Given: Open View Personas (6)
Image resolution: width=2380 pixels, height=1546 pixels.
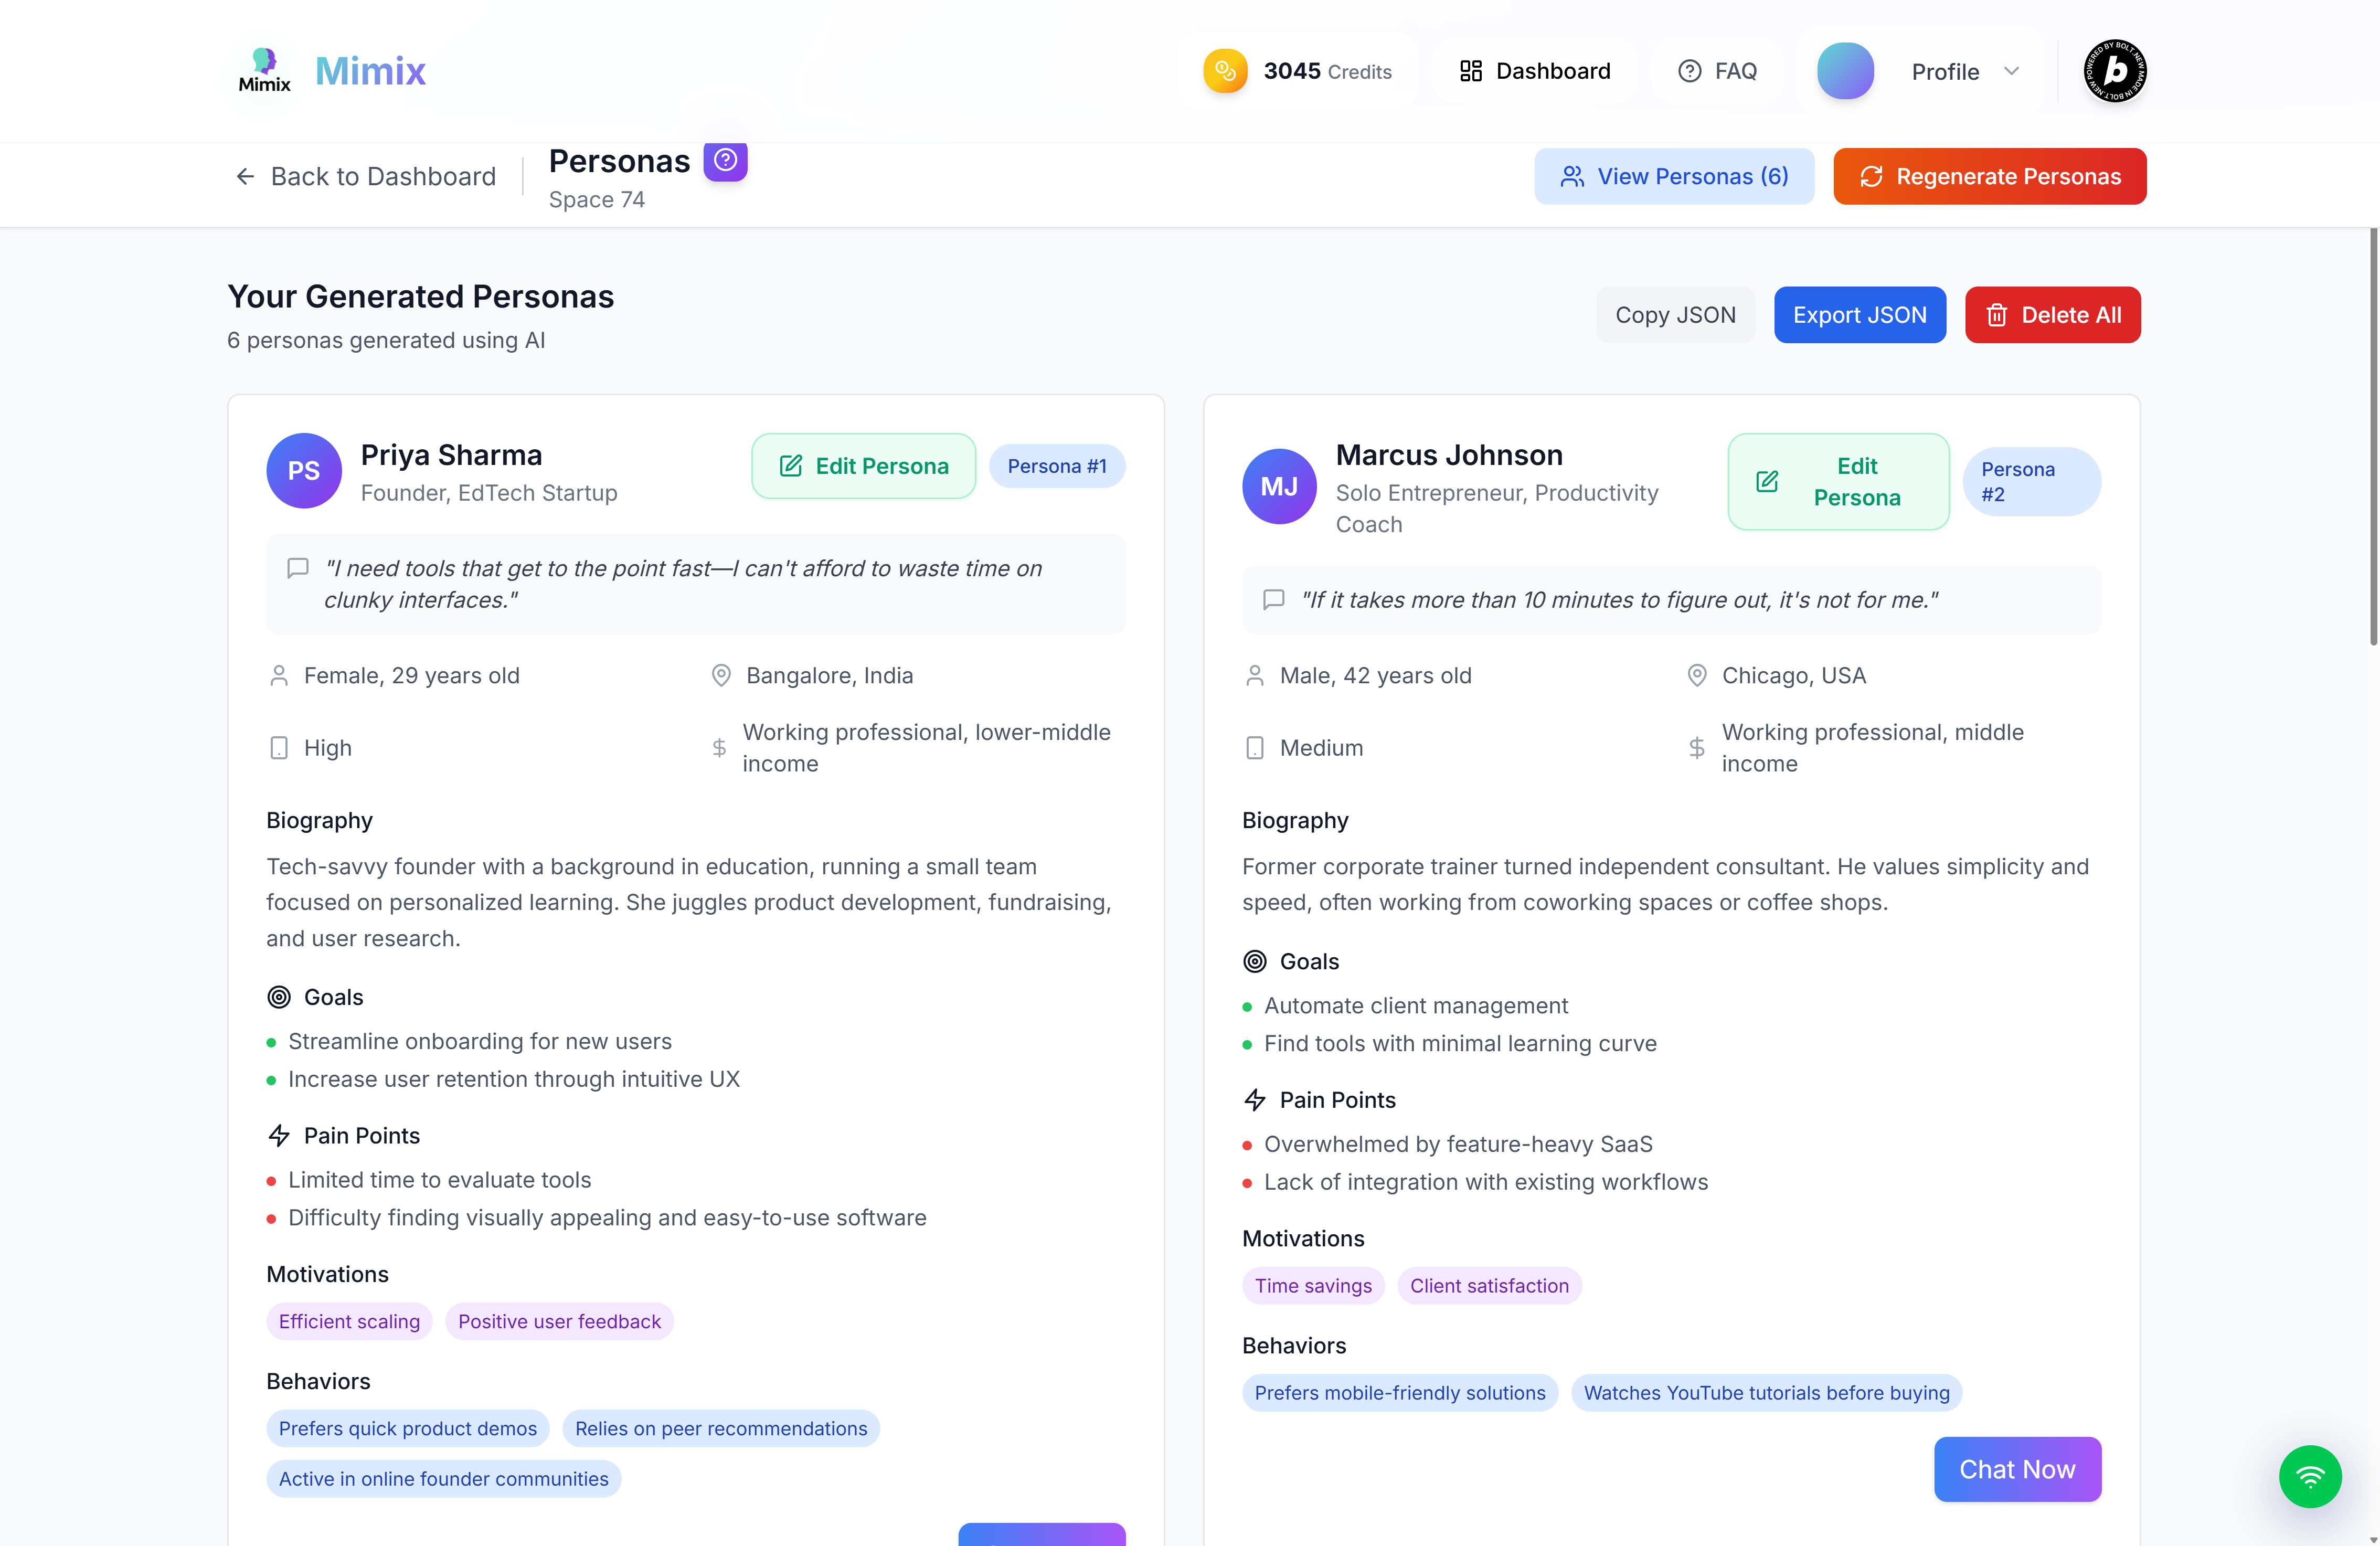Looking at the screenshot, I should (x=1675, y=176).
